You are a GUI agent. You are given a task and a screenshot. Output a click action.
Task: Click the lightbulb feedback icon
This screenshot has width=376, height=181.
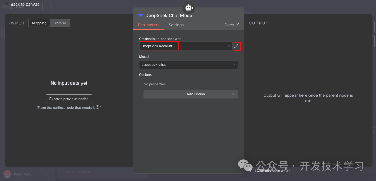pos(251,171)
